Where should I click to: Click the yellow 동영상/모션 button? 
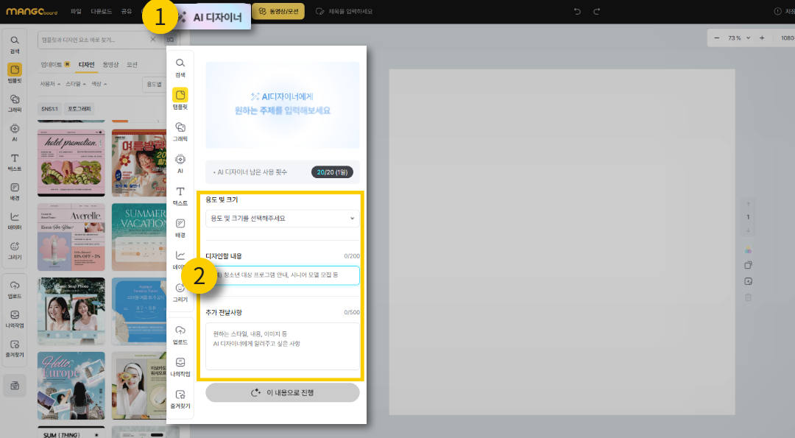[x=278, y=11]
